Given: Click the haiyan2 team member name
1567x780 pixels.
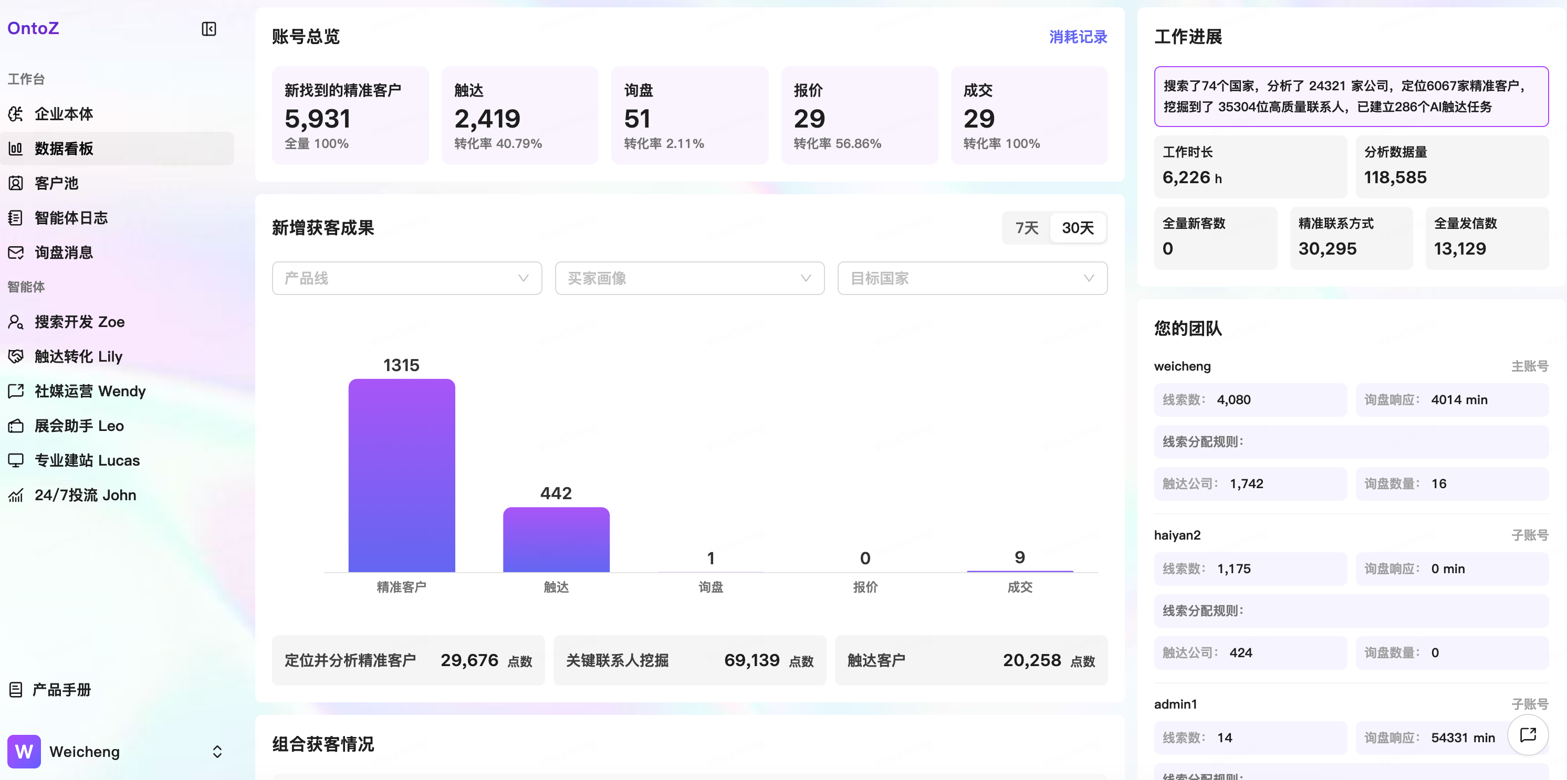Looking at the screenshot, I should pyautogui.click(x=1177, y=535).
